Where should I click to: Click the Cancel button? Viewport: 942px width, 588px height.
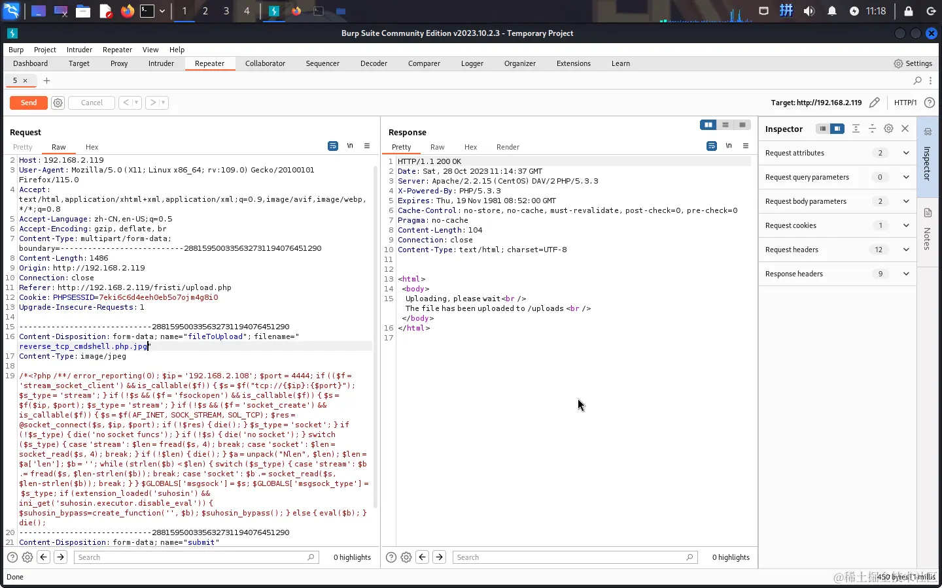click(92, 103)
